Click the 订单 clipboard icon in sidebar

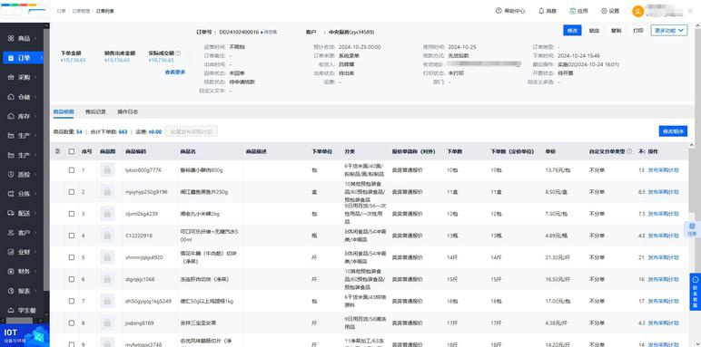click(11, 58)
